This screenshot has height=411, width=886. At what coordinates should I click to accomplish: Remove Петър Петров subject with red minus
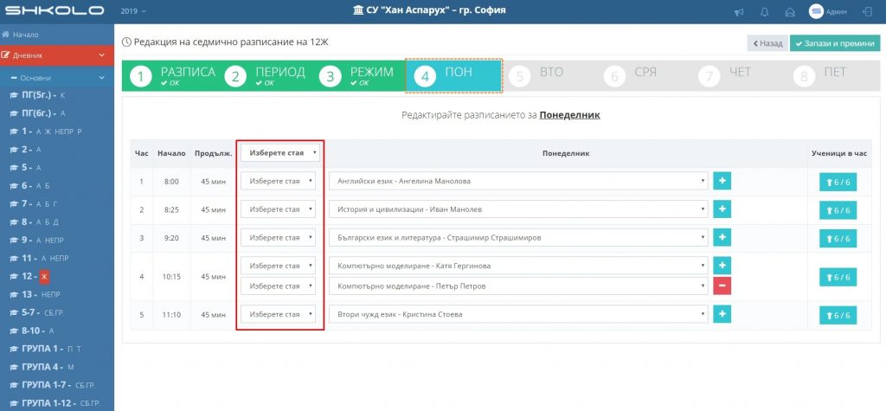coord(722,286)
